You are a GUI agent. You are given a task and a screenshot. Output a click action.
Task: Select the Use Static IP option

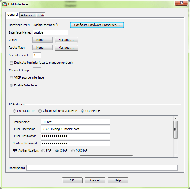(x=14, y=111)
